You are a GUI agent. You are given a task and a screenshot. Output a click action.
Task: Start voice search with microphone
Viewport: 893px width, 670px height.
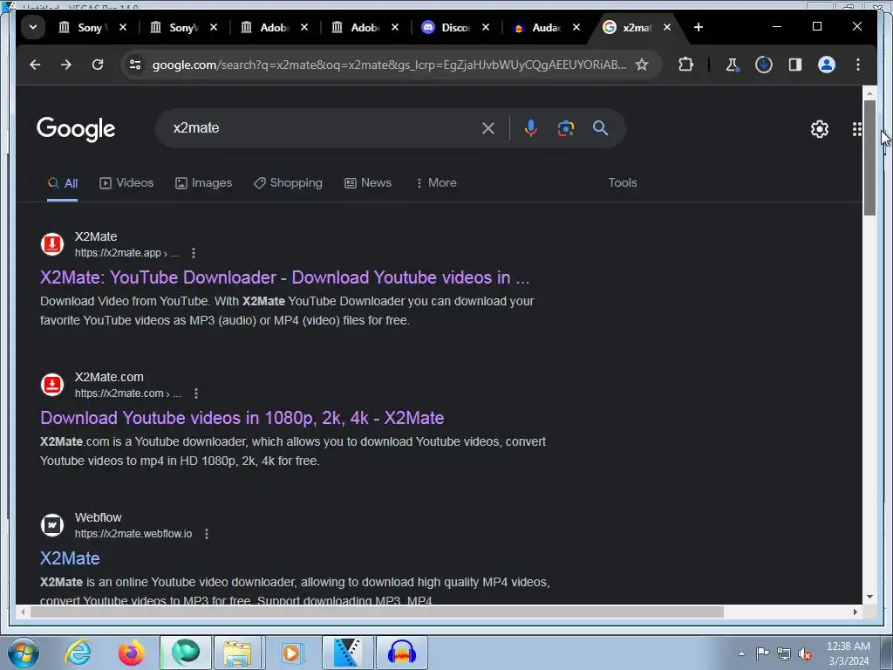(x=531, y=128)
